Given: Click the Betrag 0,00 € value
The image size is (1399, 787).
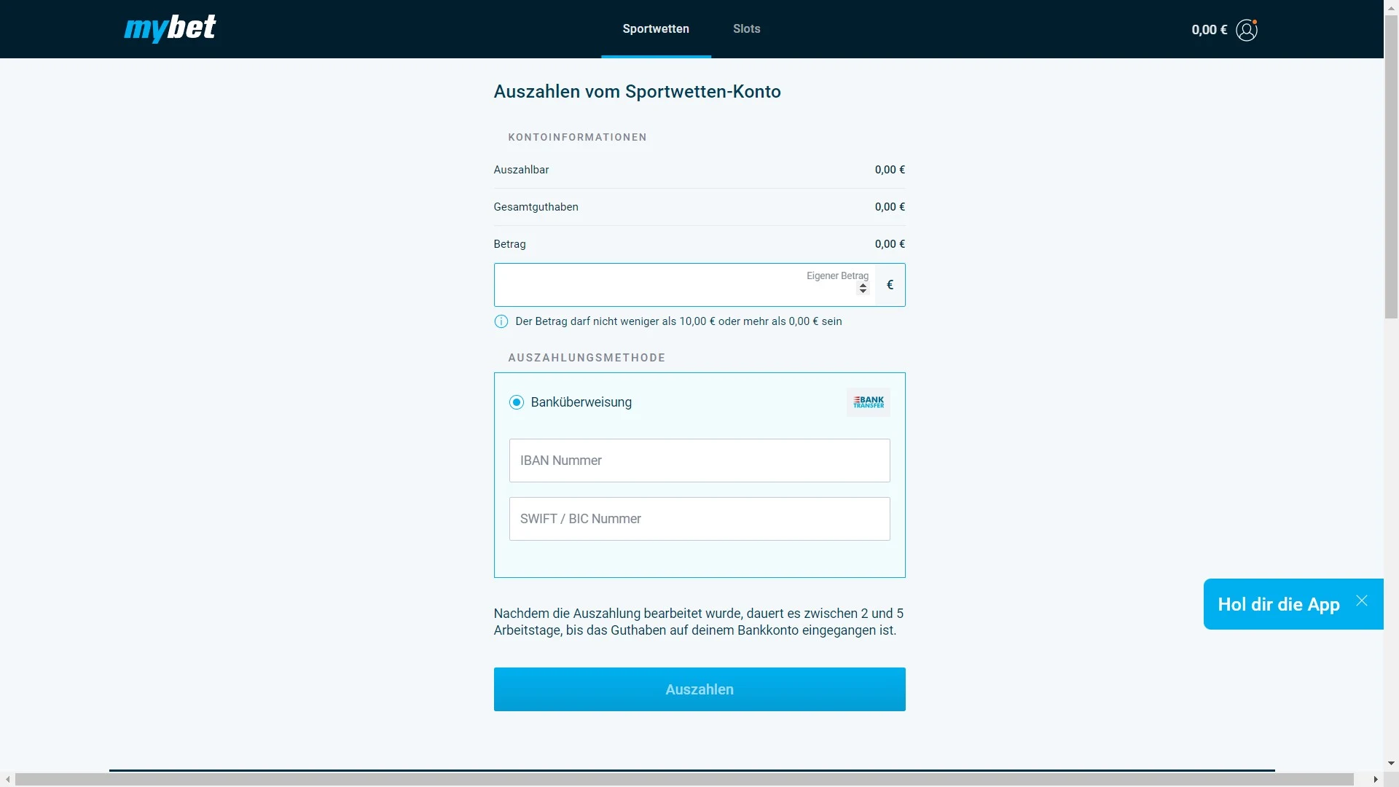Looking at the screenshot, I should [890, 244].
